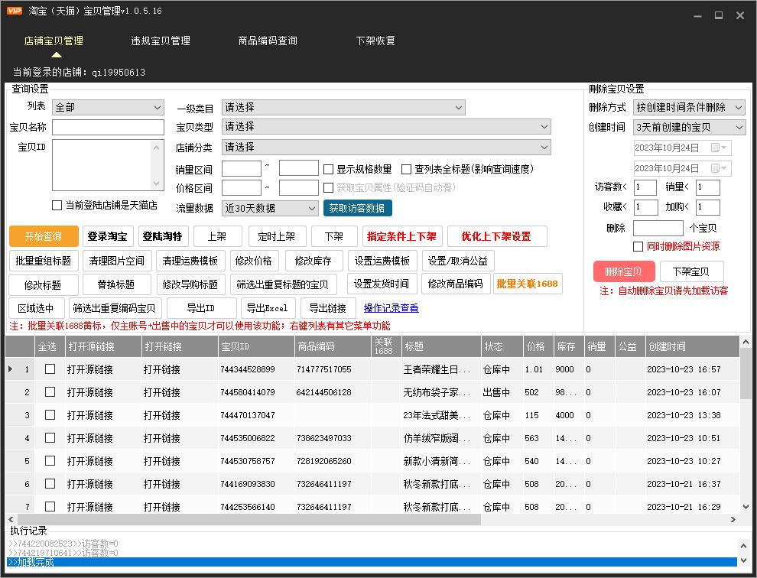Open the 宝贝类型 dropdown

click(386, 126)
